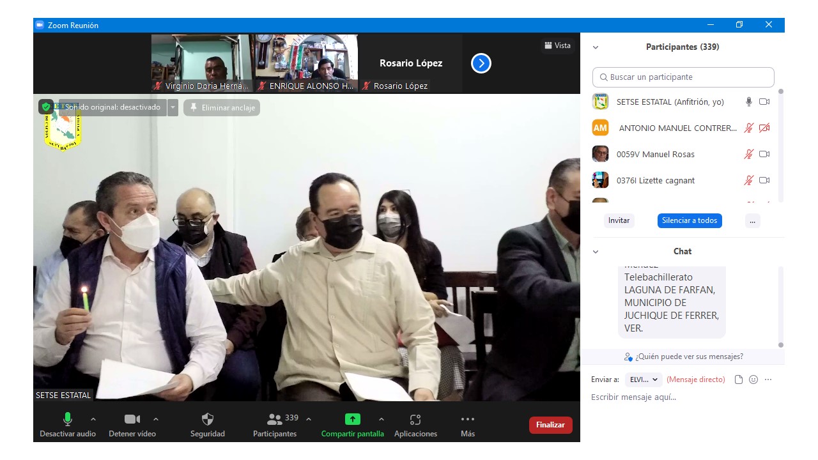818x460 pixels.
Task: Click Lizette cagnant's muted microphone icon
Action: pos(749,180)
